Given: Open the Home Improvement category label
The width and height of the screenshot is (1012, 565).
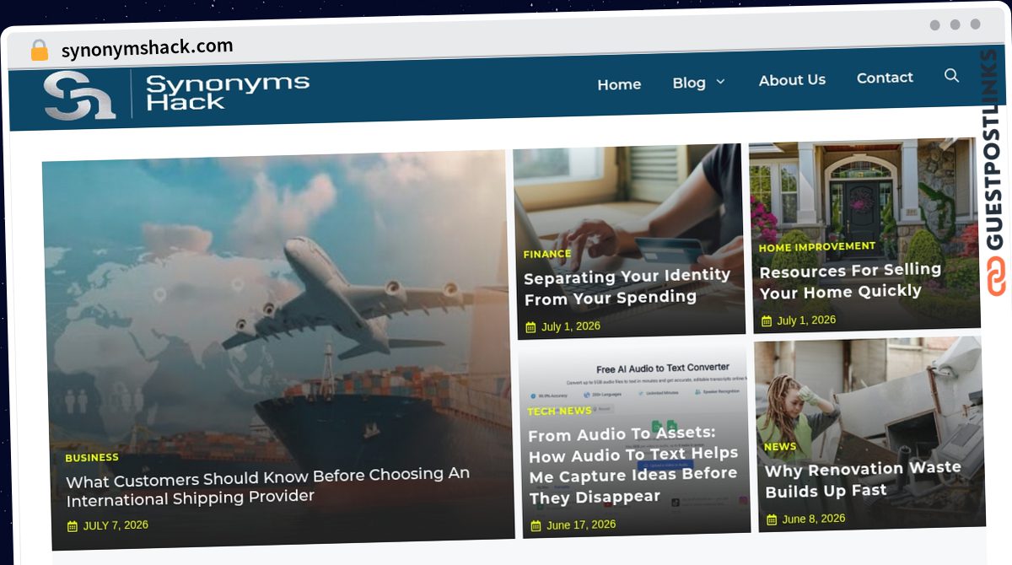Looking at the screenshot, I should coord(817,247).
